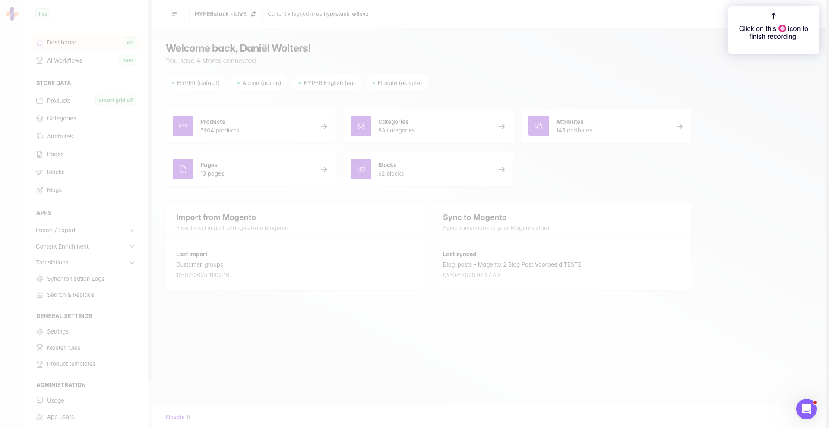This screenshot has height=428, width=829.
Task: Select the HYPER English (en) store chip
Action: (x=327, y=83)
